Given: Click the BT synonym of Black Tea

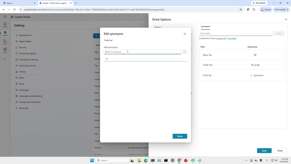Looking at the screenshot, I should [255, 55].
